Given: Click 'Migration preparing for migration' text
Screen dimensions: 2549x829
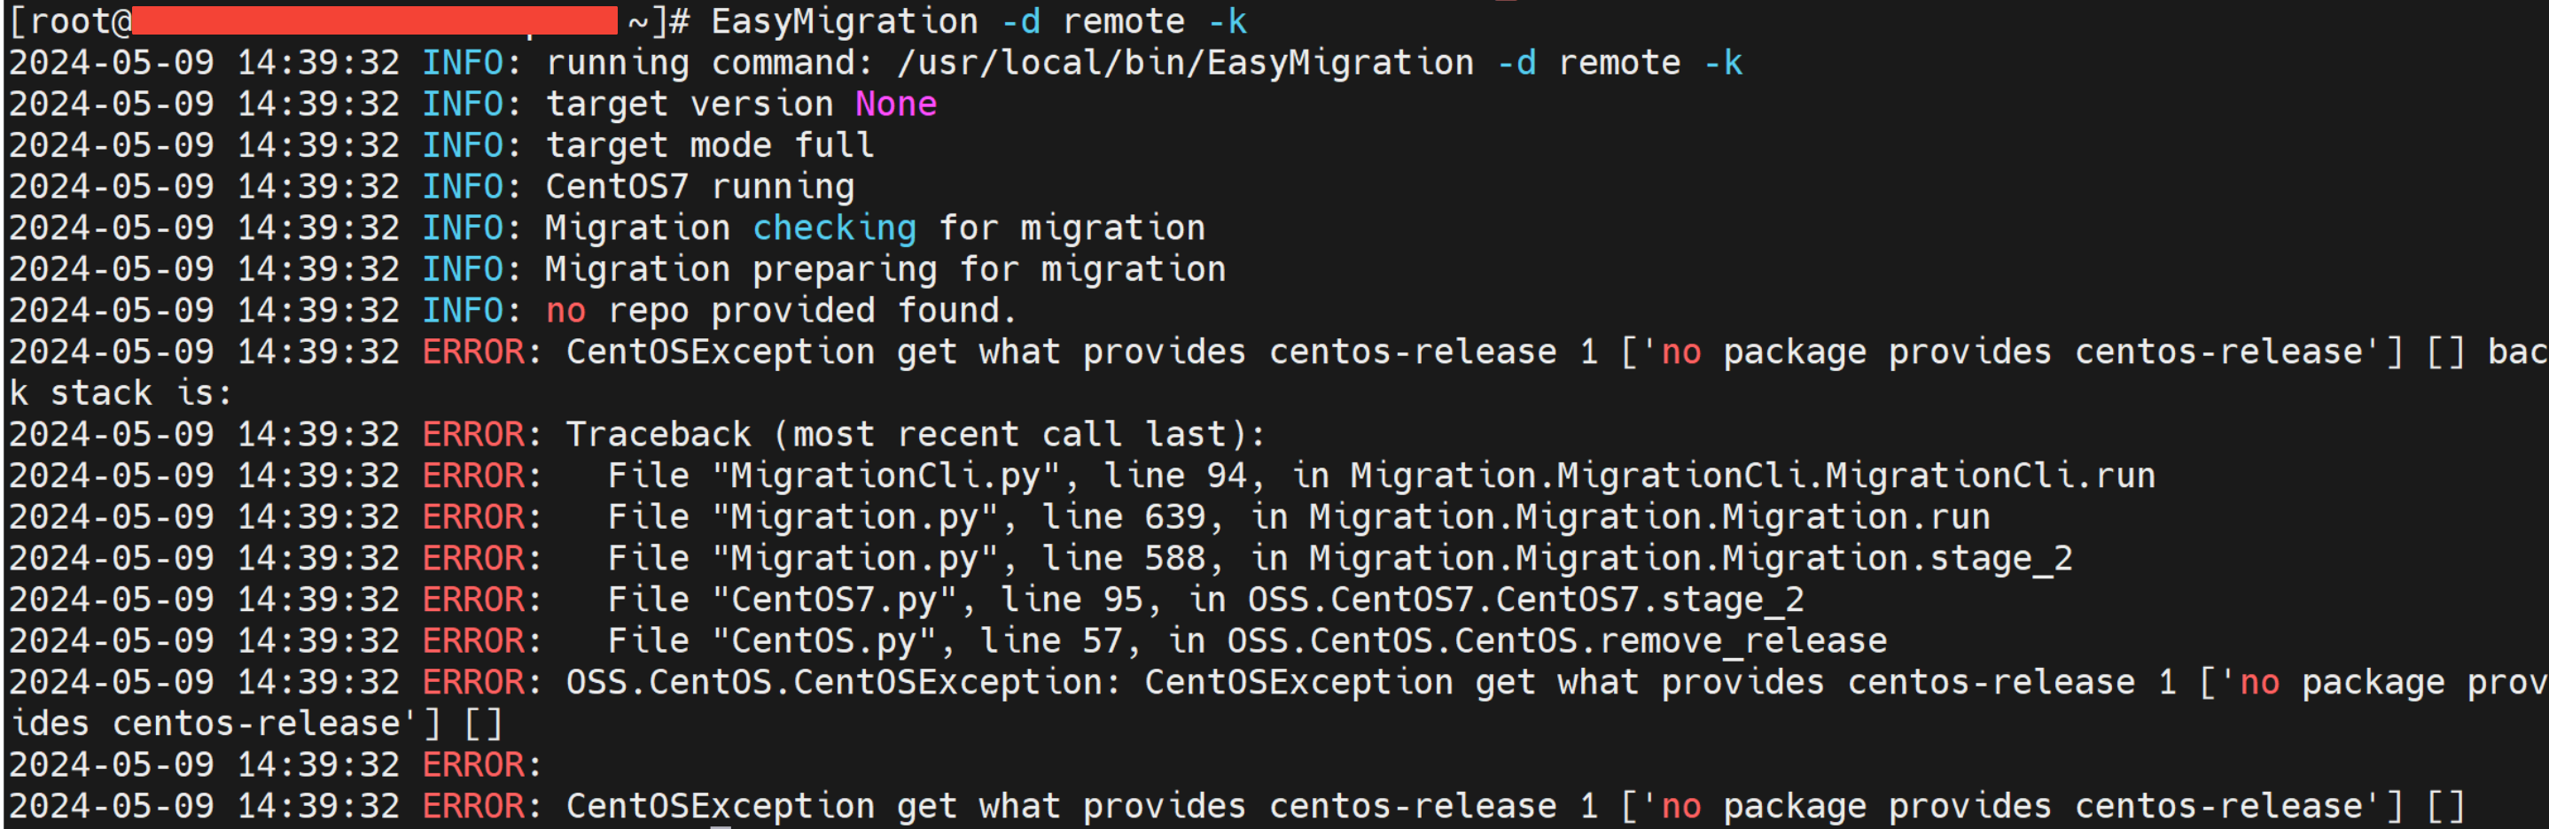Looking at the screenshot, I should [885, 269].
